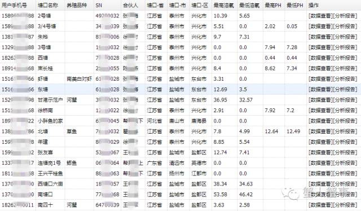Open 数据查看 for 小胖鱼的家
The width and height of the screenshot is (361, 211).
click(321, 121)
